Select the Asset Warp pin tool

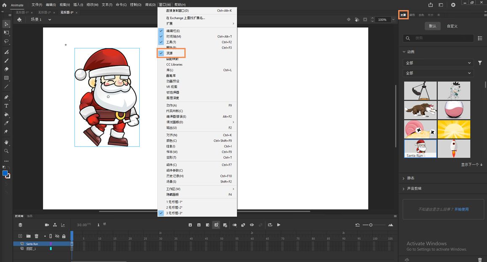[x=6, y=132]
